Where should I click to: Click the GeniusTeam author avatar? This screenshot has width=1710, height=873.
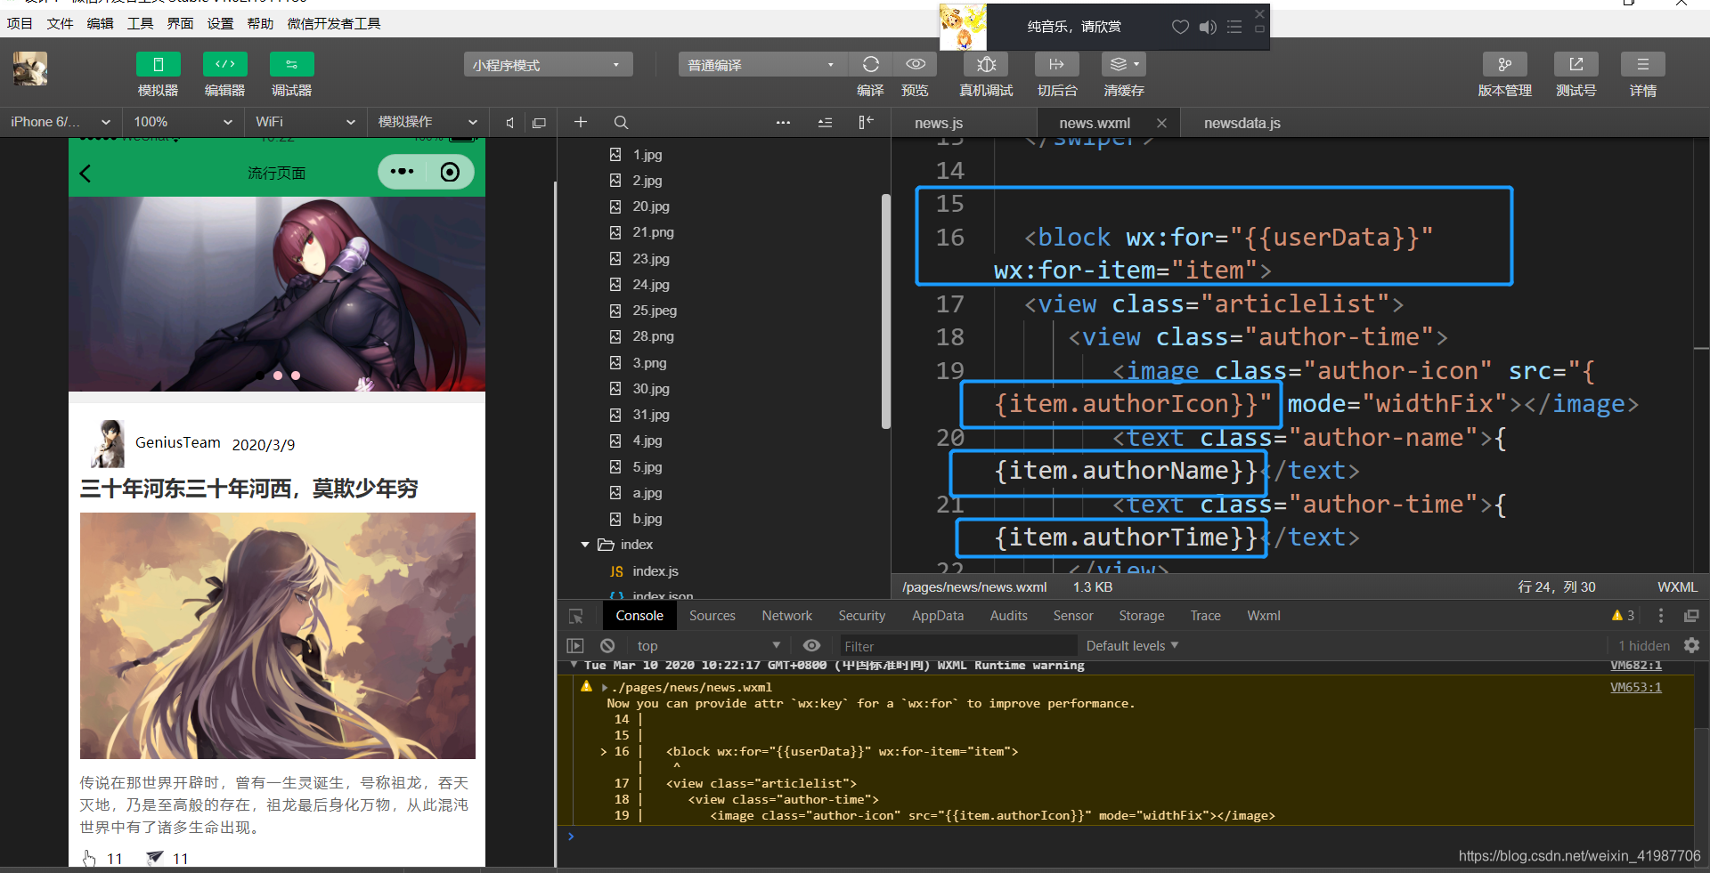107,443
